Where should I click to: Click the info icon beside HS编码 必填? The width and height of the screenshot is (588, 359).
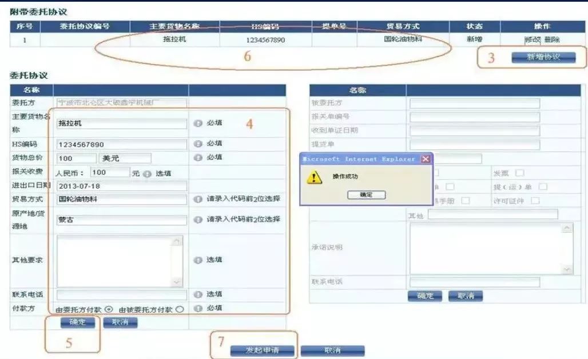(198, 143)
